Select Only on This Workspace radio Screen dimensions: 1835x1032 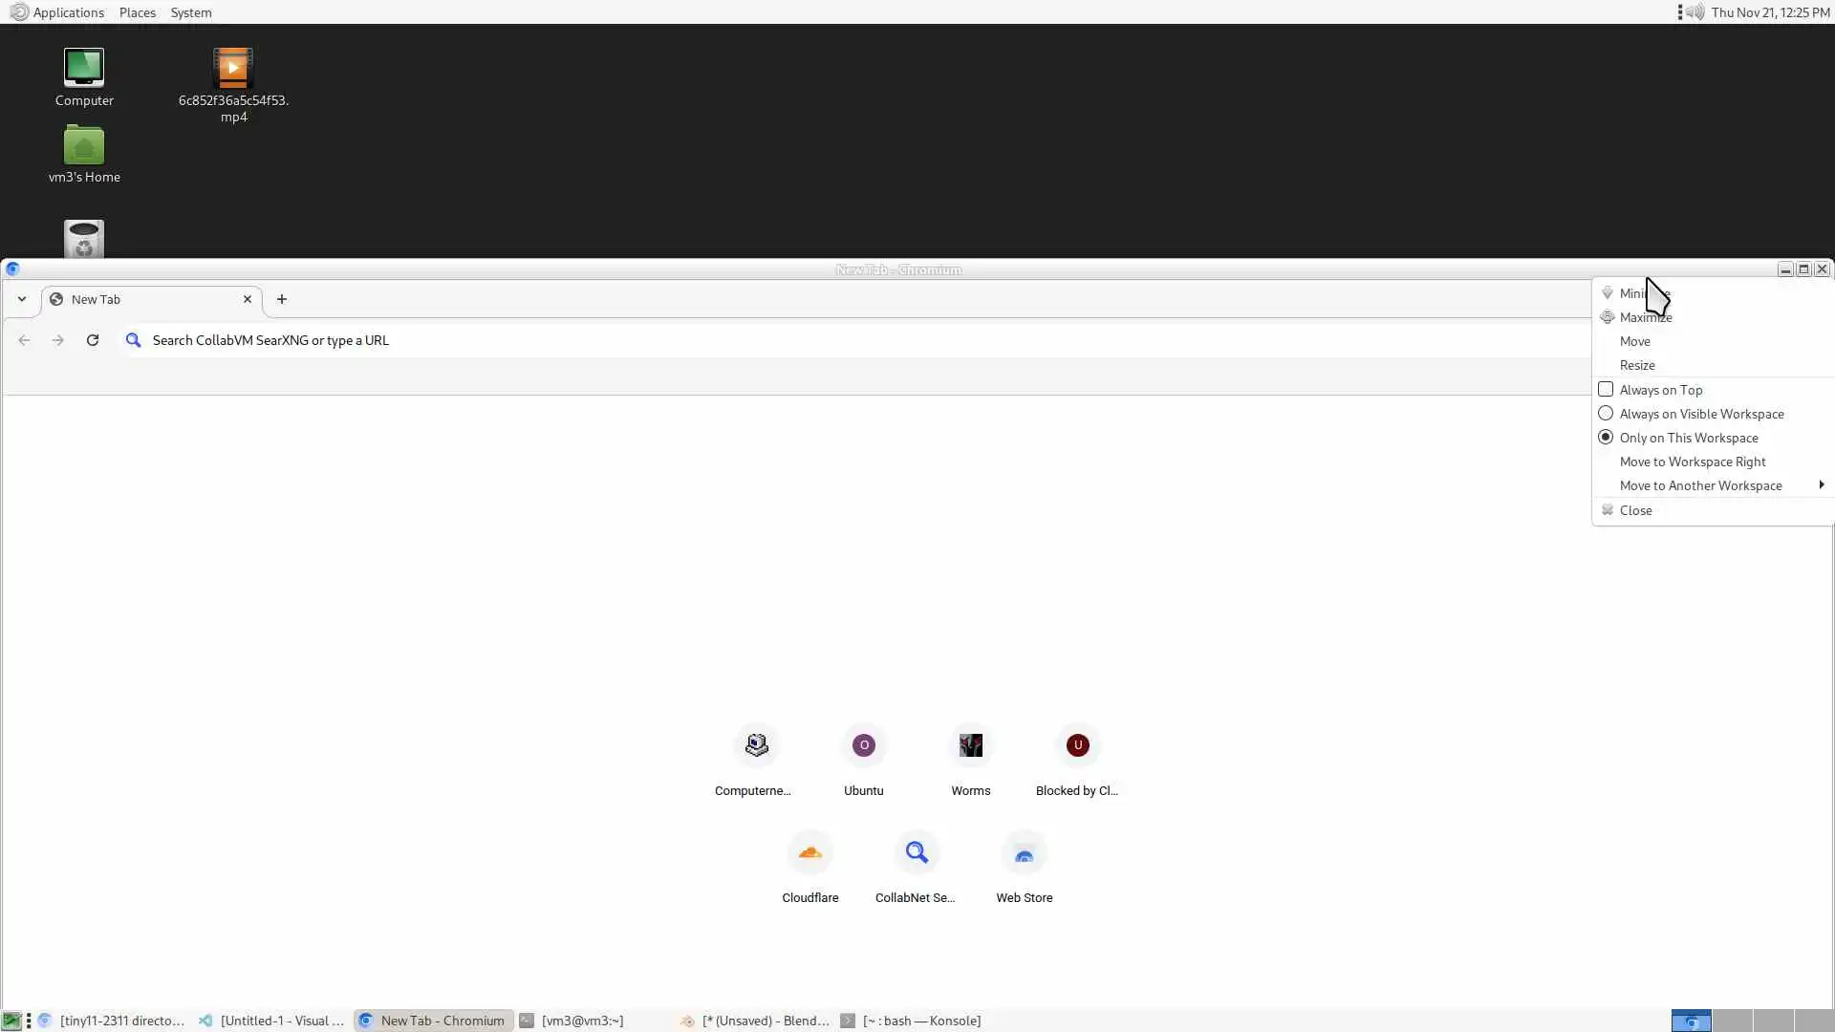pos(1606,438)
